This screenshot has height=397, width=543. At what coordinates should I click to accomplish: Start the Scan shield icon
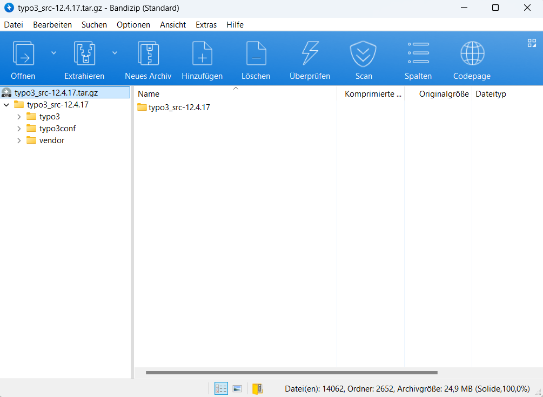coord(363,53)
